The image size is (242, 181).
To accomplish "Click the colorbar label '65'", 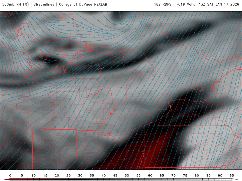I will [162, 176].
